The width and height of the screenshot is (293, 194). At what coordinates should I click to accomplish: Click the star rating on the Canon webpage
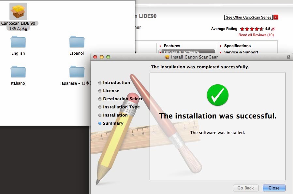pos(252,29)
